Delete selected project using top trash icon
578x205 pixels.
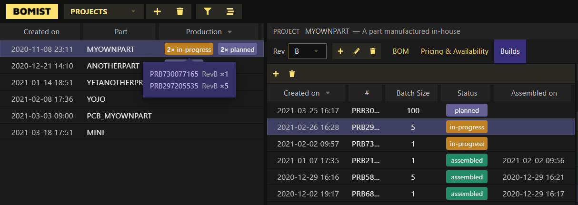click(x=180, y=11)
